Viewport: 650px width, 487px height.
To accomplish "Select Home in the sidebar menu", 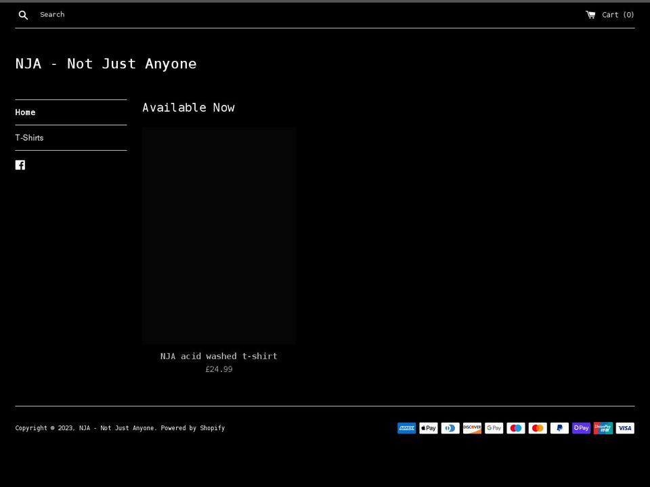I will [x=25, y=112].
